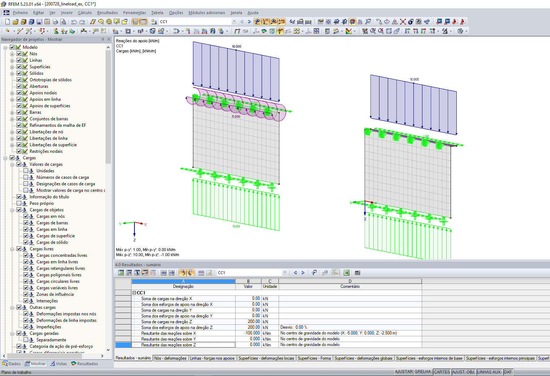Open a model with the folder icon
Viewport: 550px width, 376px height.
(16, 22)
